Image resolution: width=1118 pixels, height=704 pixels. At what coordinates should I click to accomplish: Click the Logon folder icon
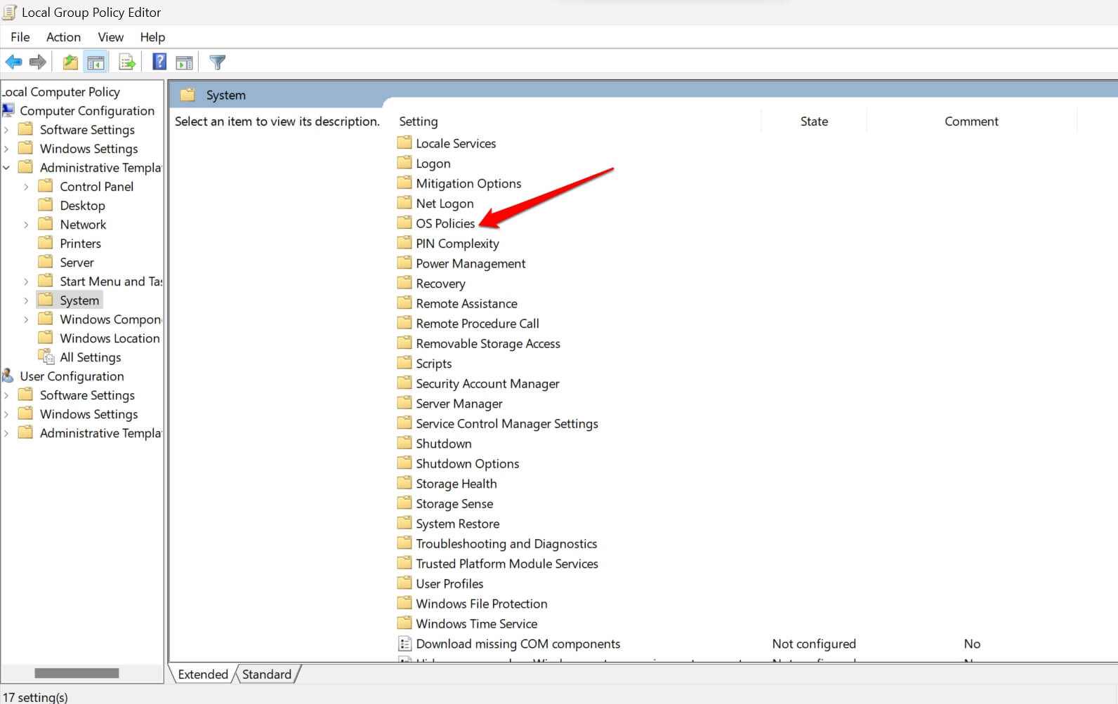405,163
